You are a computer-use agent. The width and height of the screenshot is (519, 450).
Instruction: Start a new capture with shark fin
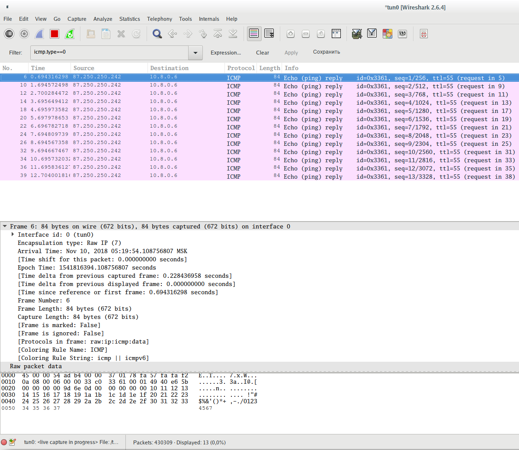tap(39, 34)
